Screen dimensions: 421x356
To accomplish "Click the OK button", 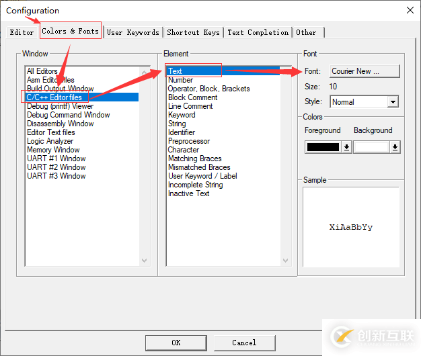I will point(176,343).
